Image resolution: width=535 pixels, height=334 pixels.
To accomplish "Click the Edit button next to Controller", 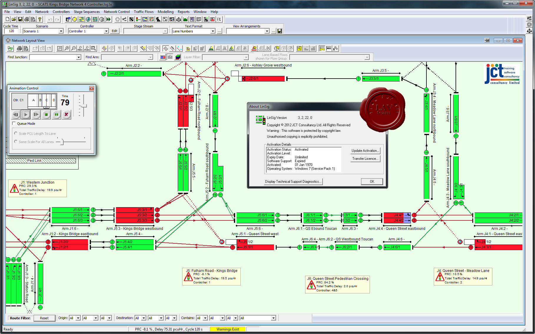I will point(114,31).
